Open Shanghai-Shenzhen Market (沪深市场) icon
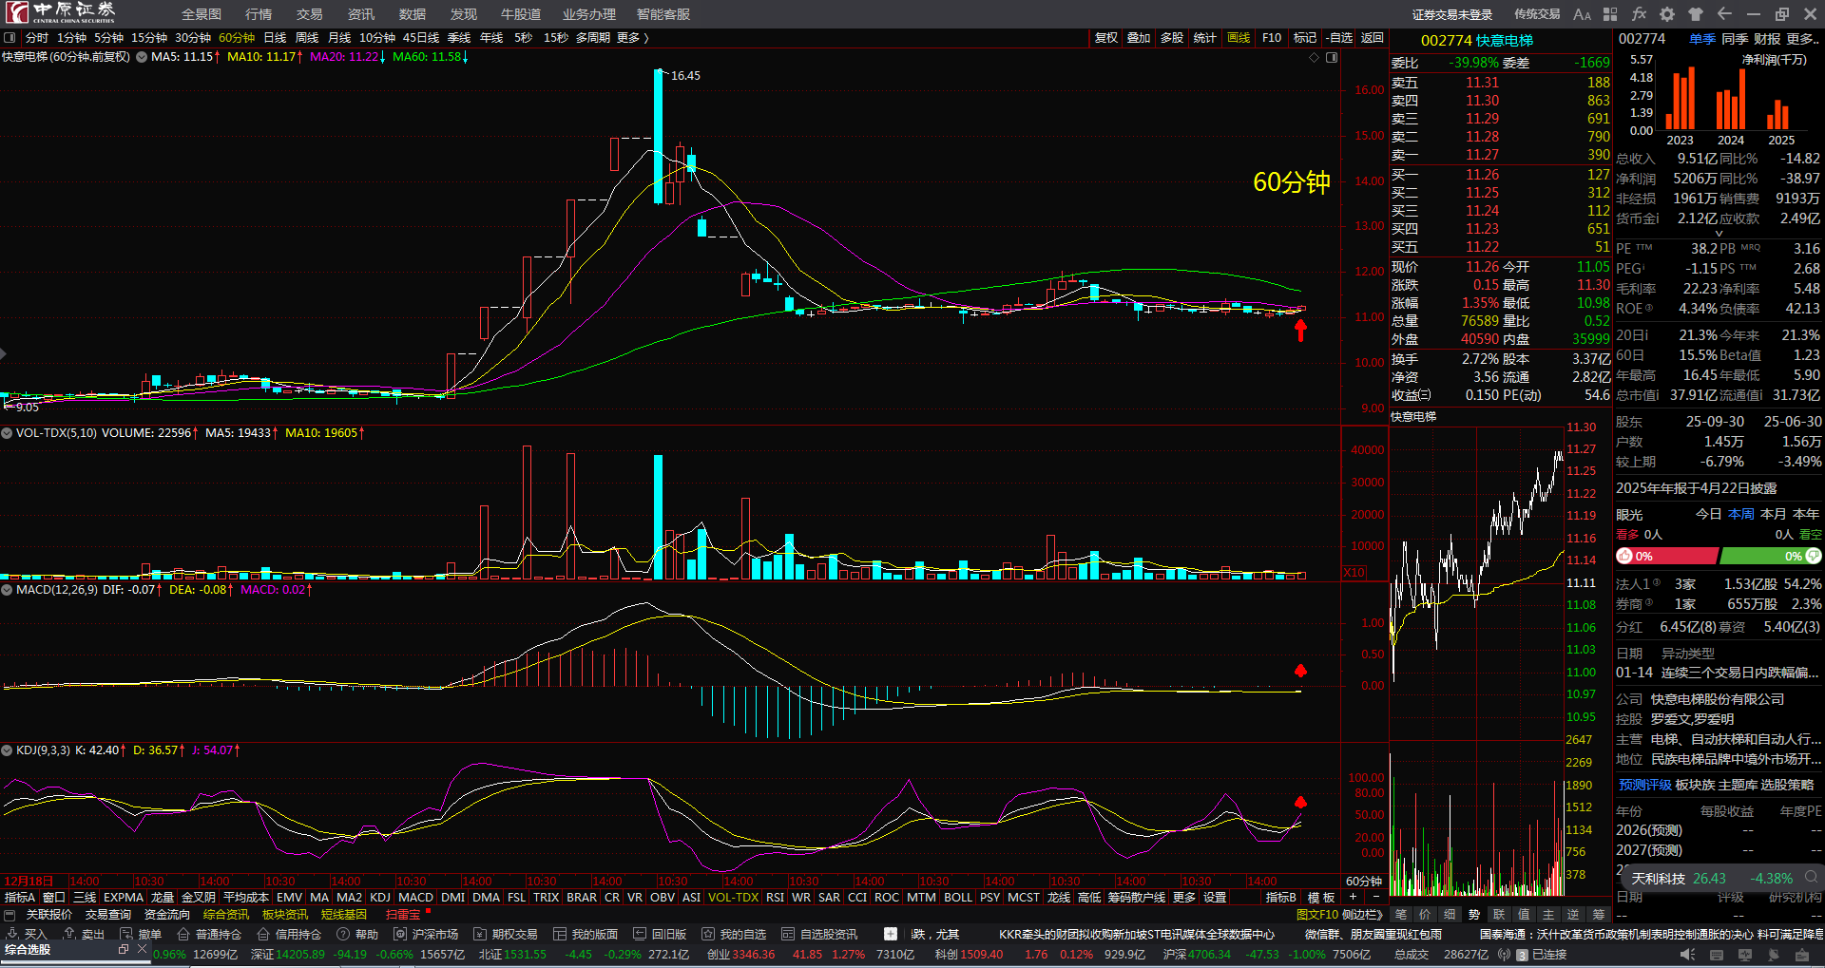Image resolution: width=1825 pixels, height=968 pixels. pyautogui.click(x=400, y=934)
